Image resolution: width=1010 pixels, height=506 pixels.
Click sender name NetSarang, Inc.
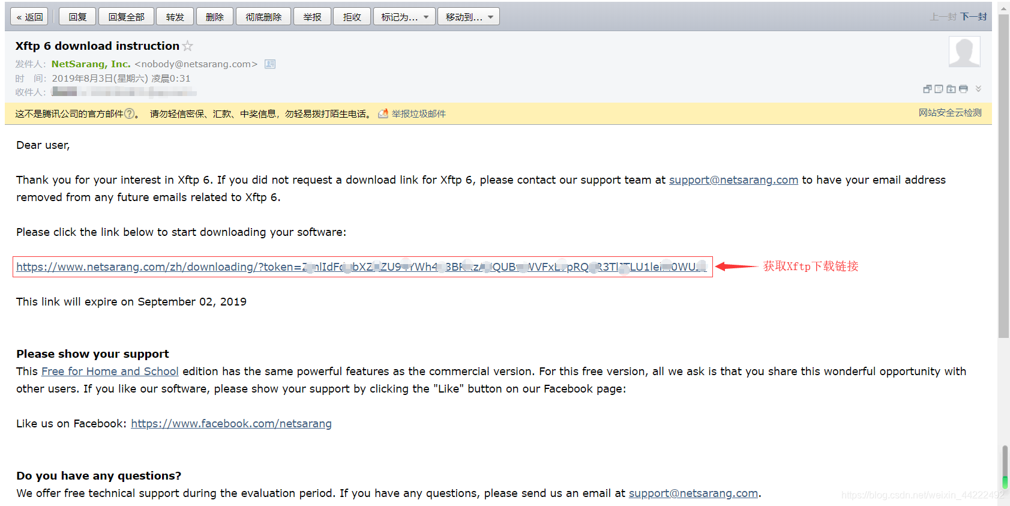91,64
